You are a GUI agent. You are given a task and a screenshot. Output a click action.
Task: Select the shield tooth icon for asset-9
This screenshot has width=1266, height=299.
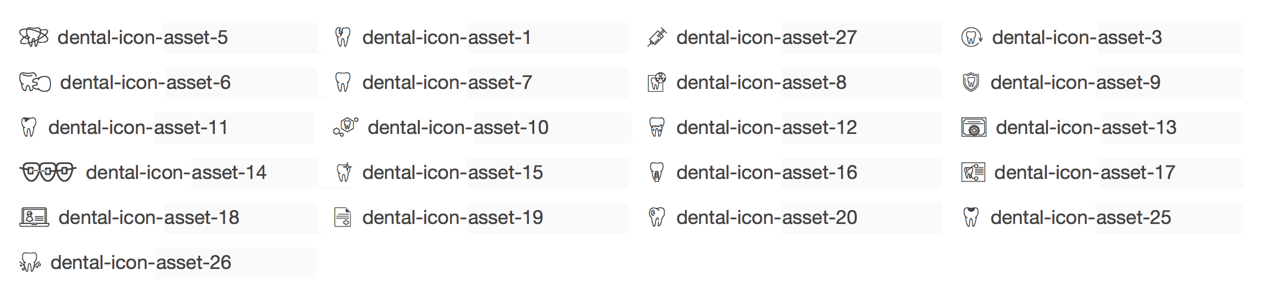971,83
